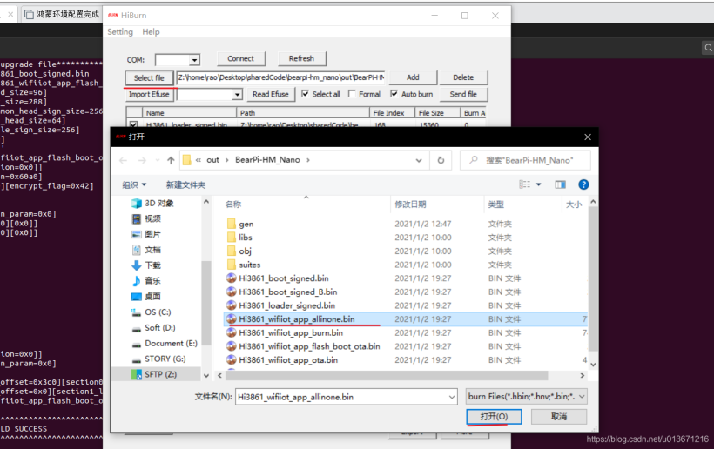Toggle the Select all checkbox
The width and height of the screenshot is (714, 449).
pyautogui.click(x=306, y=94)
